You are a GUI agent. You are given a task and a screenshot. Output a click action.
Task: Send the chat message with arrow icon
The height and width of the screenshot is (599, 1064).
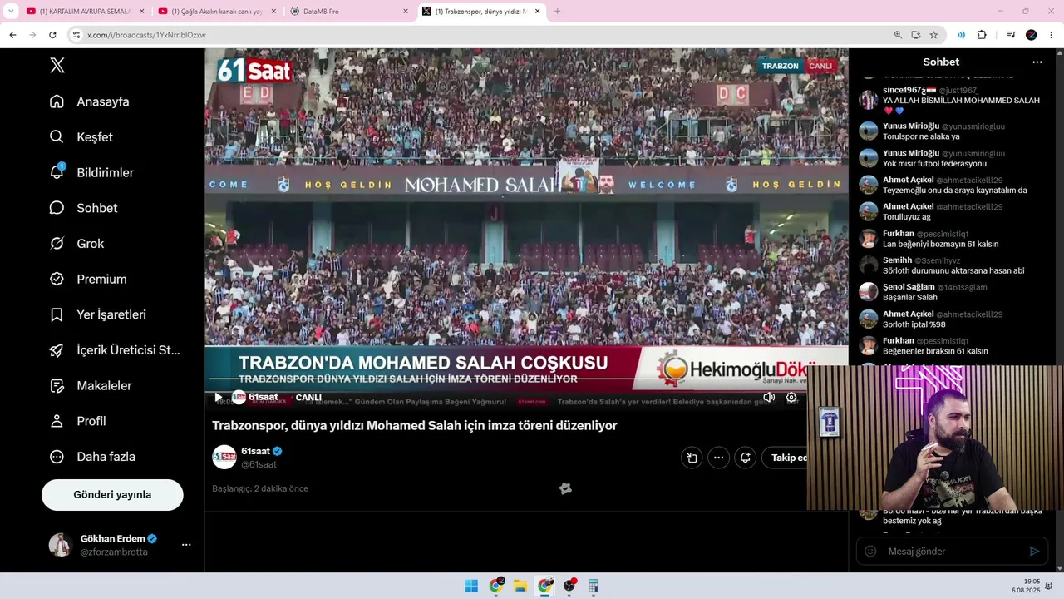[x=1034, y=552]
